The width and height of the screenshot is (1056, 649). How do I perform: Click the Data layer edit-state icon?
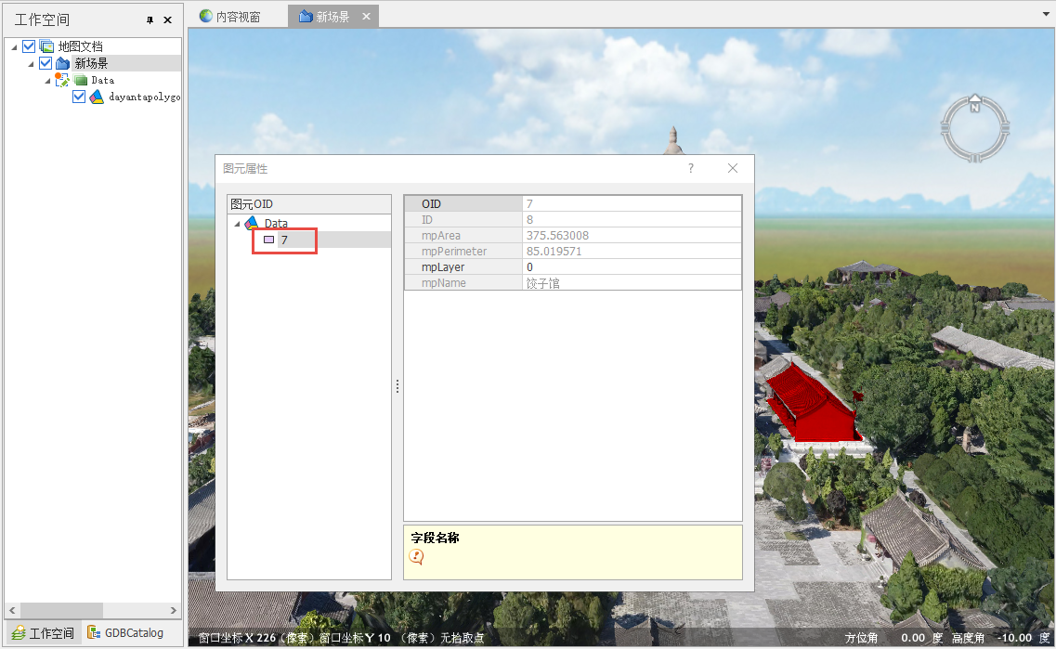click(x=62, y=81)
